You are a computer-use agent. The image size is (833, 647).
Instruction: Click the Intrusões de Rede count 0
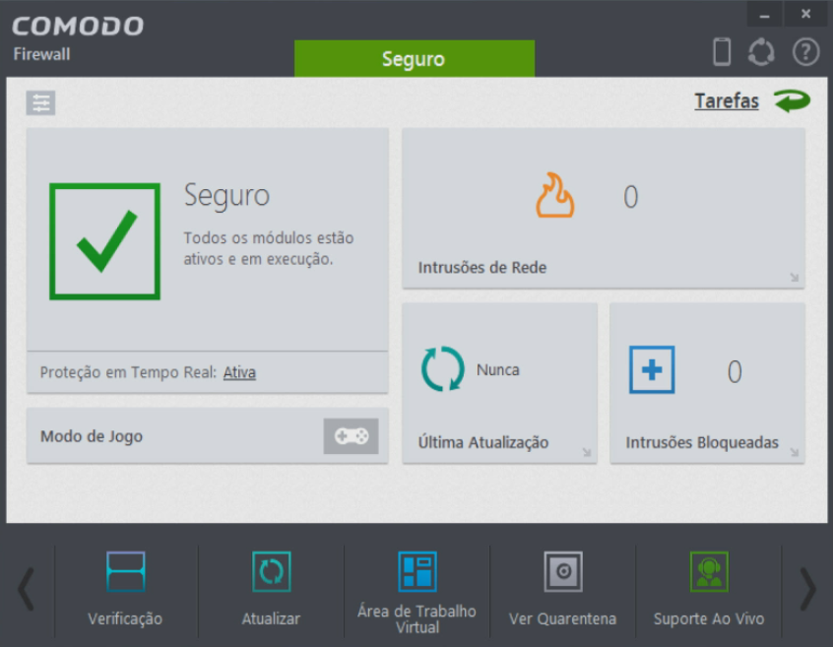(630, 197)
